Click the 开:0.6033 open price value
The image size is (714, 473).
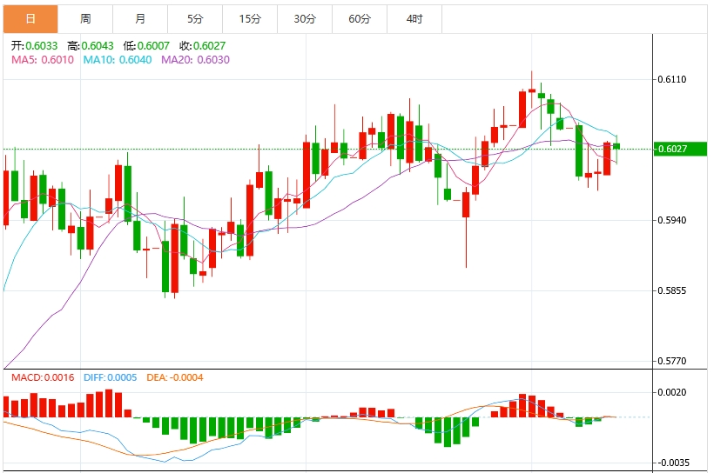tap(35, 46)
